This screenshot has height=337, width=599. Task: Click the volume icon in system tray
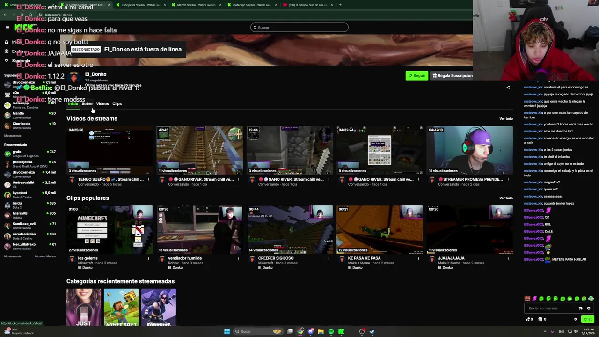pyautogui.click(x=575, y=331)
